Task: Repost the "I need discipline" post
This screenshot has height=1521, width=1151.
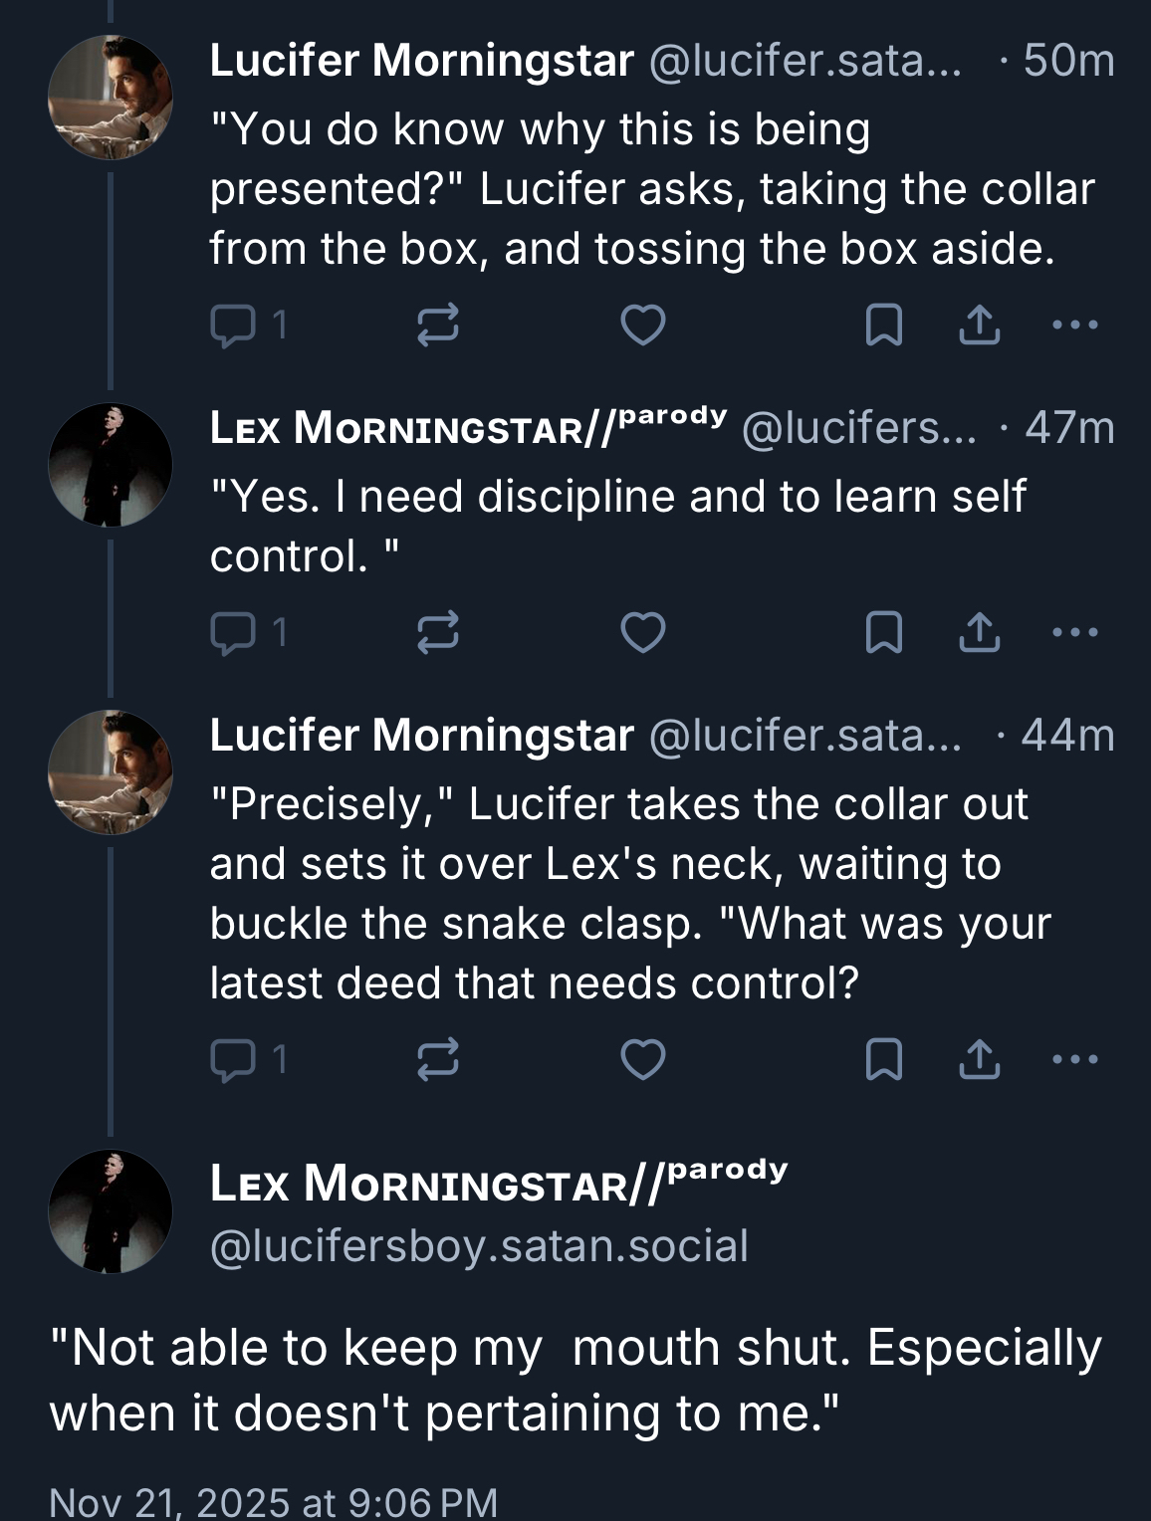Action: (437, 632)
